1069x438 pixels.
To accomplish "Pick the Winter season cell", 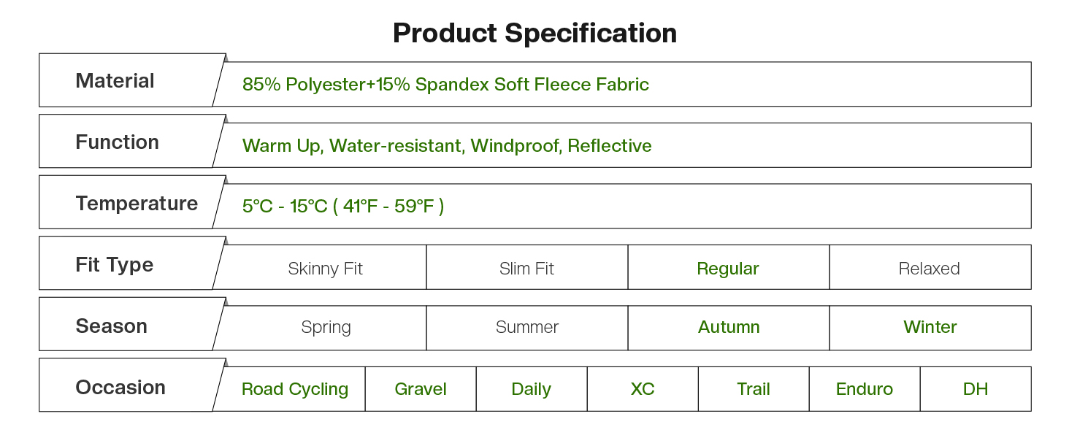I will [930, 328].
